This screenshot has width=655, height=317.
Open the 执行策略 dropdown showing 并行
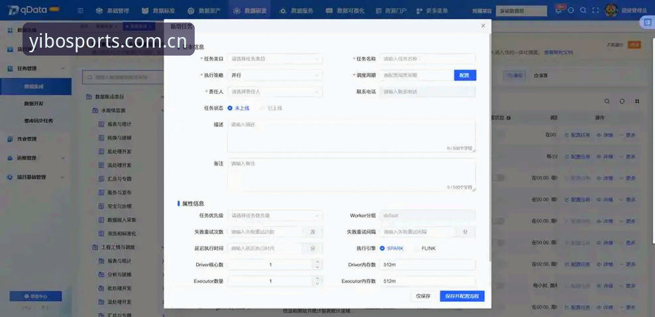(x=275, y=75)
